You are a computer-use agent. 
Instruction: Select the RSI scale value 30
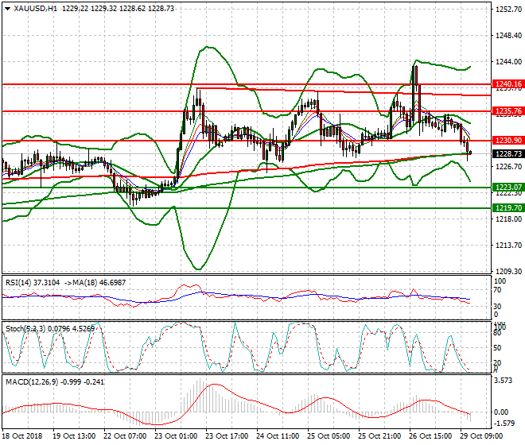click(x=499, y=307)
